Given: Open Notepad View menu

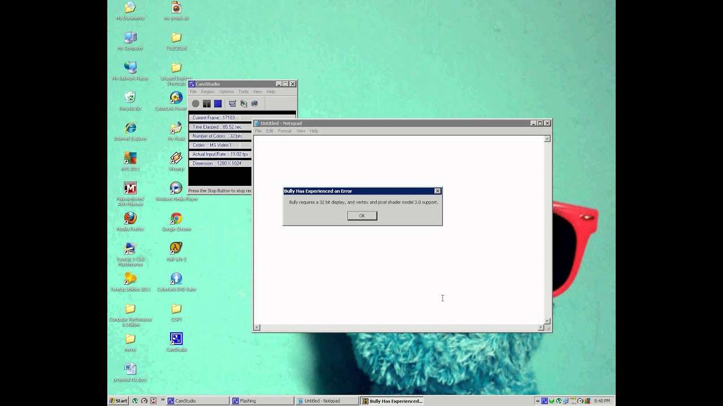Looking at the screenshot, I should 300,131.
